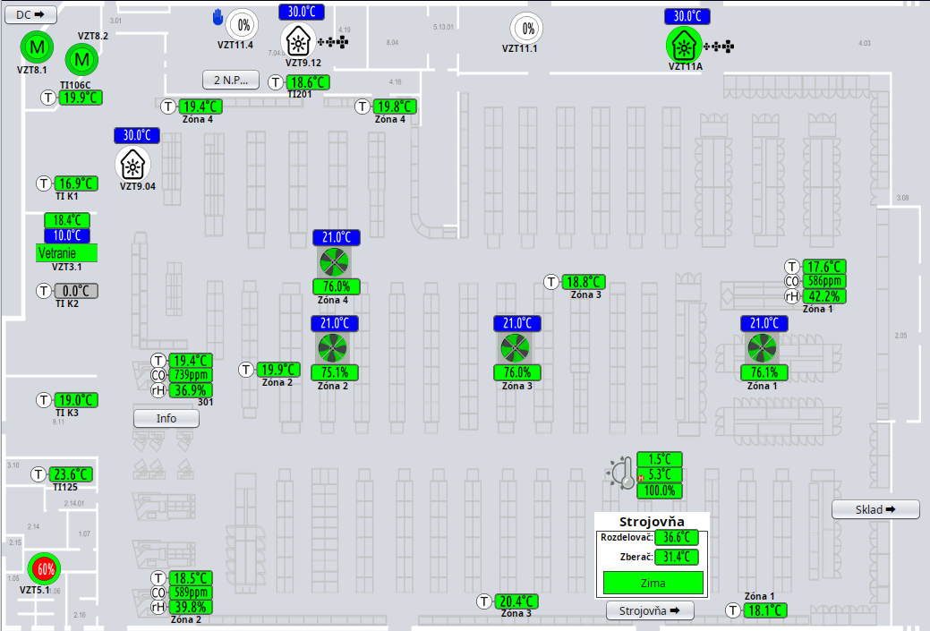930x631 pixels.
Task: Toggle the Vetranie mode of VZT3.1
Action: (x=66, y=253)
